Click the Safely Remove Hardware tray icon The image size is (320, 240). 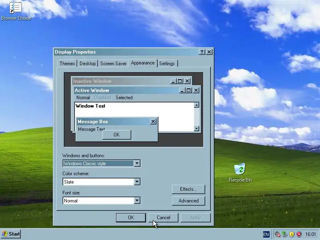tap(284, 234)
